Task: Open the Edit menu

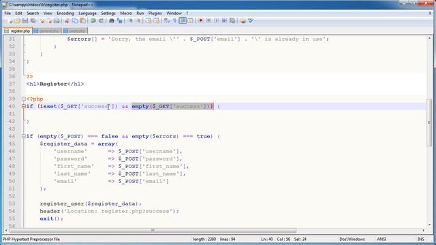Action: click(x=18, y=13)
